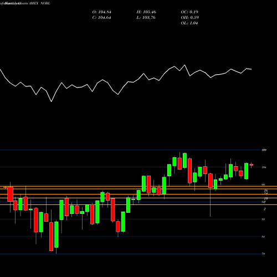Click the lowest red candle at chart bottom
The width and height of the screenshot is (277, 277).
51,237
